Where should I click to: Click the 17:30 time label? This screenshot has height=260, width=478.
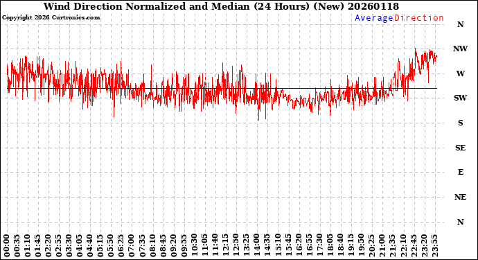point(319,246)
